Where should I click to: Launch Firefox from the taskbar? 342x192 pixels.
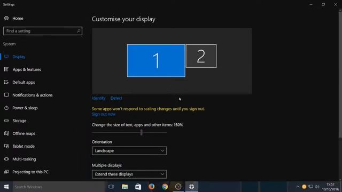[x=151, y=187]
